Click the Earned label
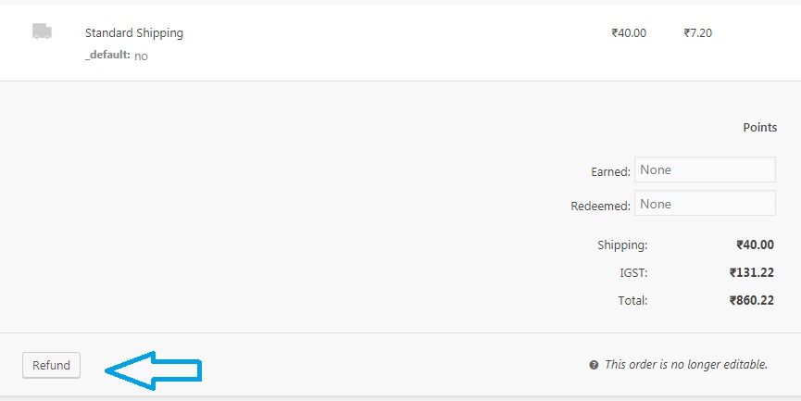This screenshot has width=801, height=401. pyautogui.click(x=610, y=171)
